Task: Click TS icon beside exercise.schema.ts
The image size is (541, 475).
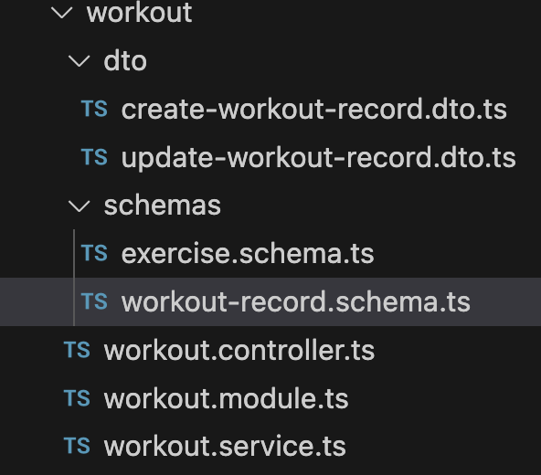Action: [94, 253]
